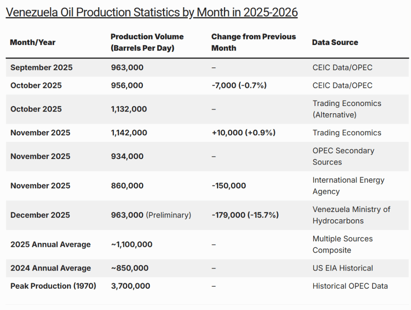Image resolution: width=411 pixels, height=310 pixels.
Task: Select the 860,000 production value
Action: [x=127, y=186]
